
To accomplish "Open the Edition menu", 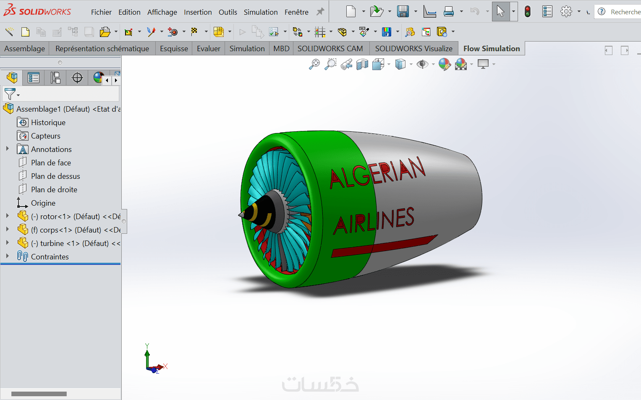I will pyautogui.click(x=129, y=12).
